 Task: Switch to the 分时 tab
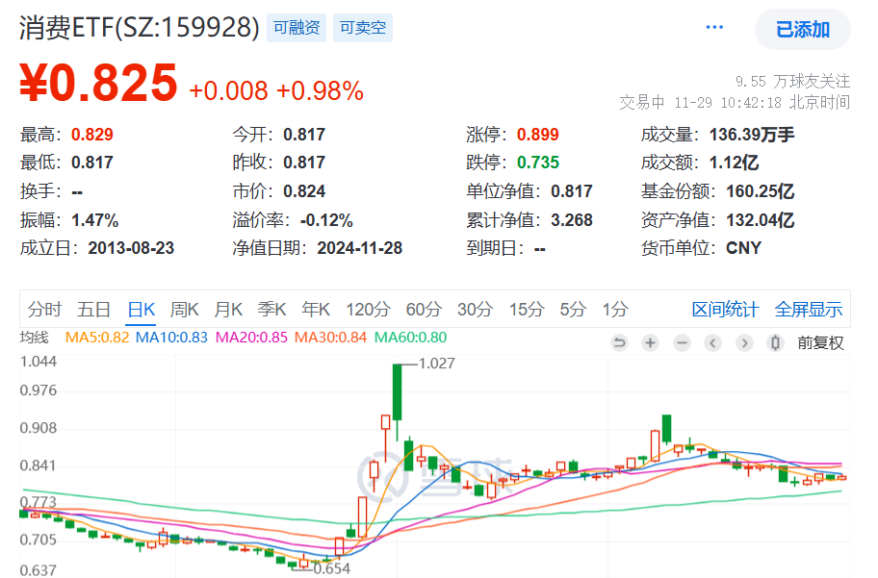(x=44, y=309)
